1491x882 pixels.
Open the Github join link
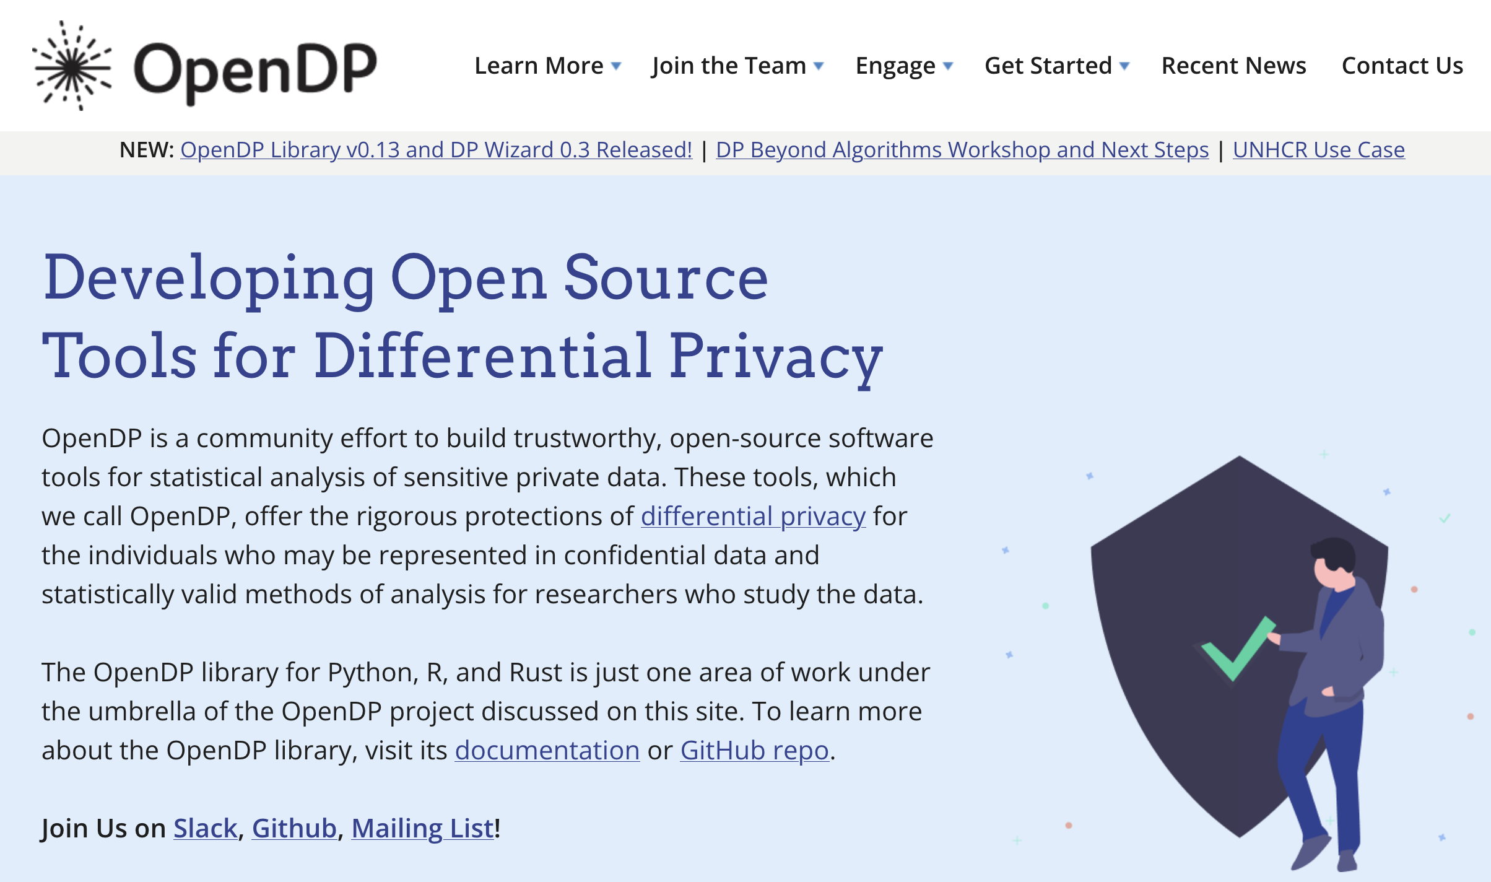[x=294, y=829]
